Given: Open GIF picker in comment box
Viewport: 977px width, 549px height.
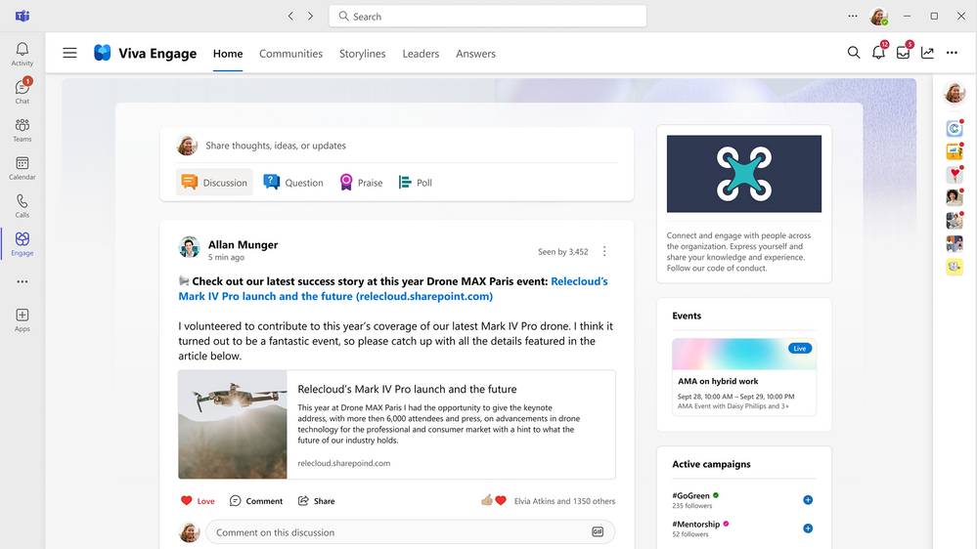Looking at the screenshot, I should (598, 531).
